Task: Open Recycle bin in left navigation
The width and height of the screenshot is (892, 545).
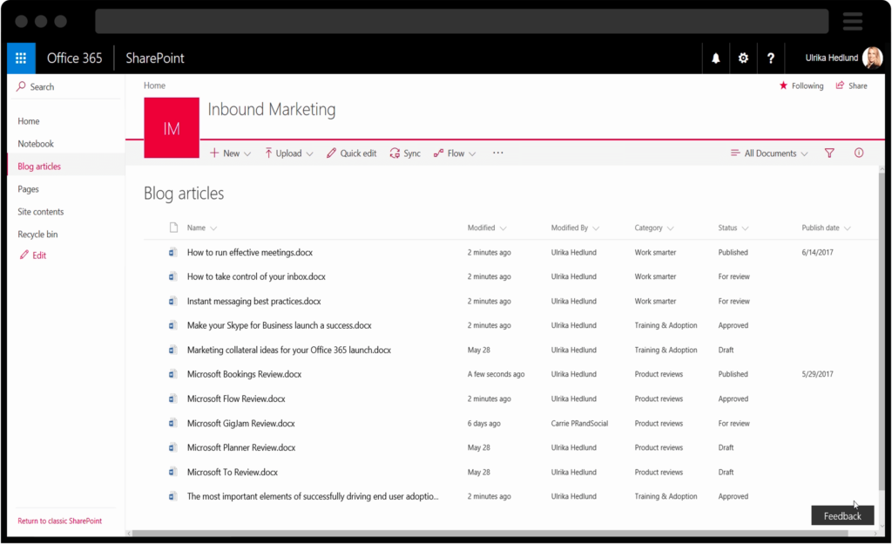Action: tap(37, 234)
